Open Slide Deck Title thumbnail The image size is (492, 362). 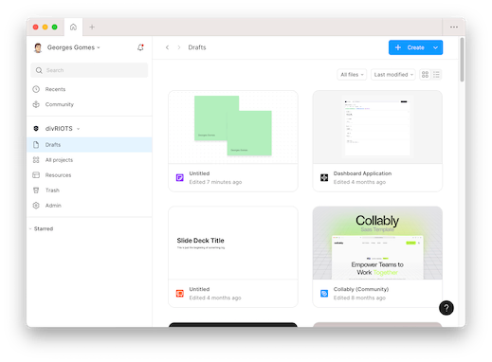[233, 243]
